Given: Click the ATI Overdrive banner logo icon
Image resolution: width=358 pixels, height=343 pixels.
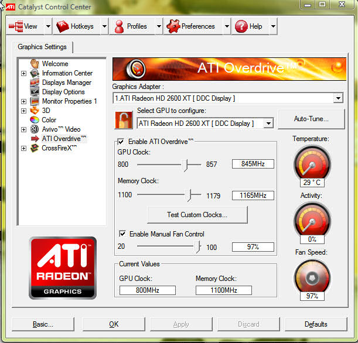Looking at the screenshot, I should (136, 68).
